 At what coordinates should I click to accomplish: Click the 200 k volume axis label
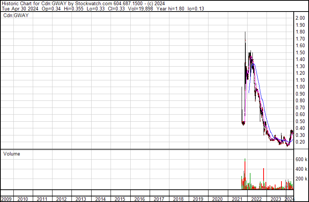click(301, 179)
